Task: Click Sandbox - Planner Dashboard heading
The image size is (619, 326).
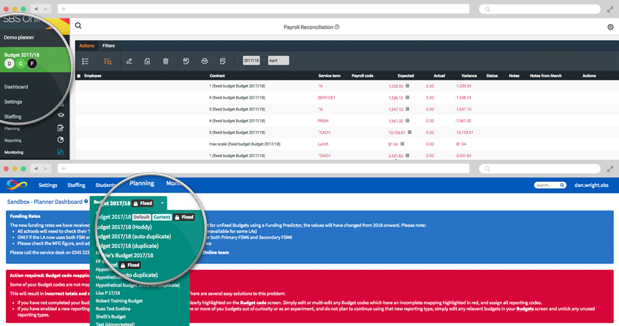Action: [45, 202]
